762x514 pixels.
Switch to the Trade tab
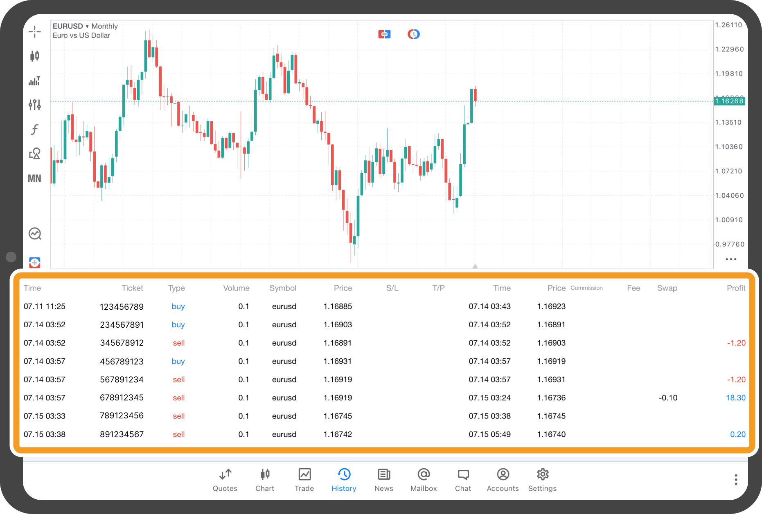pos(304,480)
